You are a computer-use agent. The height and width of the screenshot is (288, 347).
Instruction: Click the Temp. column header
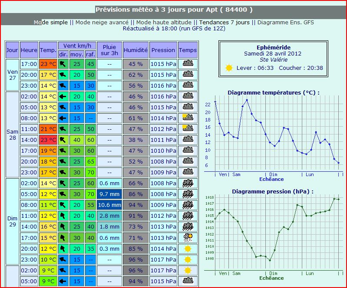[x=48, y=50]
